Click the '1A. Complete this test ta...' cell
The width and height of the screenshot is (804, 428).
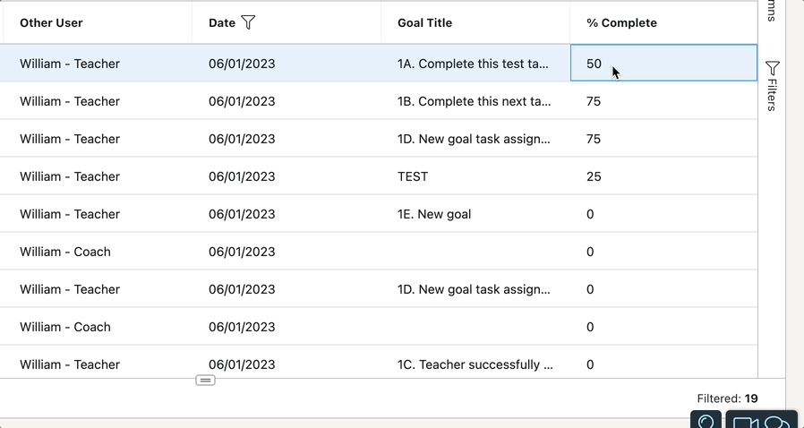pos(474,64)
